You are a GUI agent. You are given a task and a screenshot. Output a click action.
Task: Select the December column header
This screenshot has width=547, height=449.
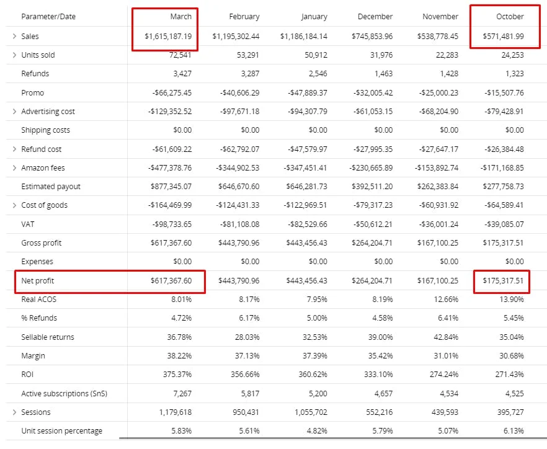pyautogui.click(x=375, y=16)
